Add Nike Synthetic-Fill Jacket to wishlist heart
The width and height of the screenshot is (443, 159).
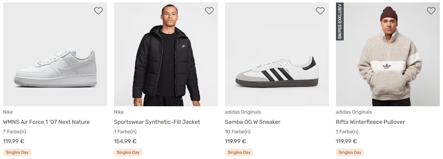(209, 11)
